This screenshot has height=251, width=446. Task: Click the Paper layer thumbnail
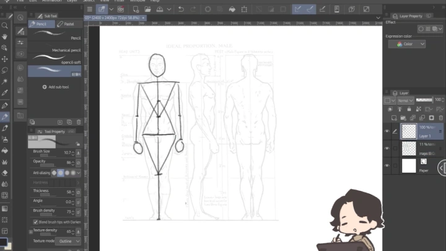pyautogui.click(x=409, y=165)
